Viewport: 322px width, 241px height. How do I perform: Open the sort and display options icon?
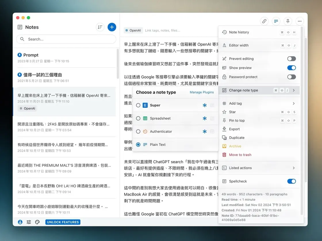coord(100,27)
